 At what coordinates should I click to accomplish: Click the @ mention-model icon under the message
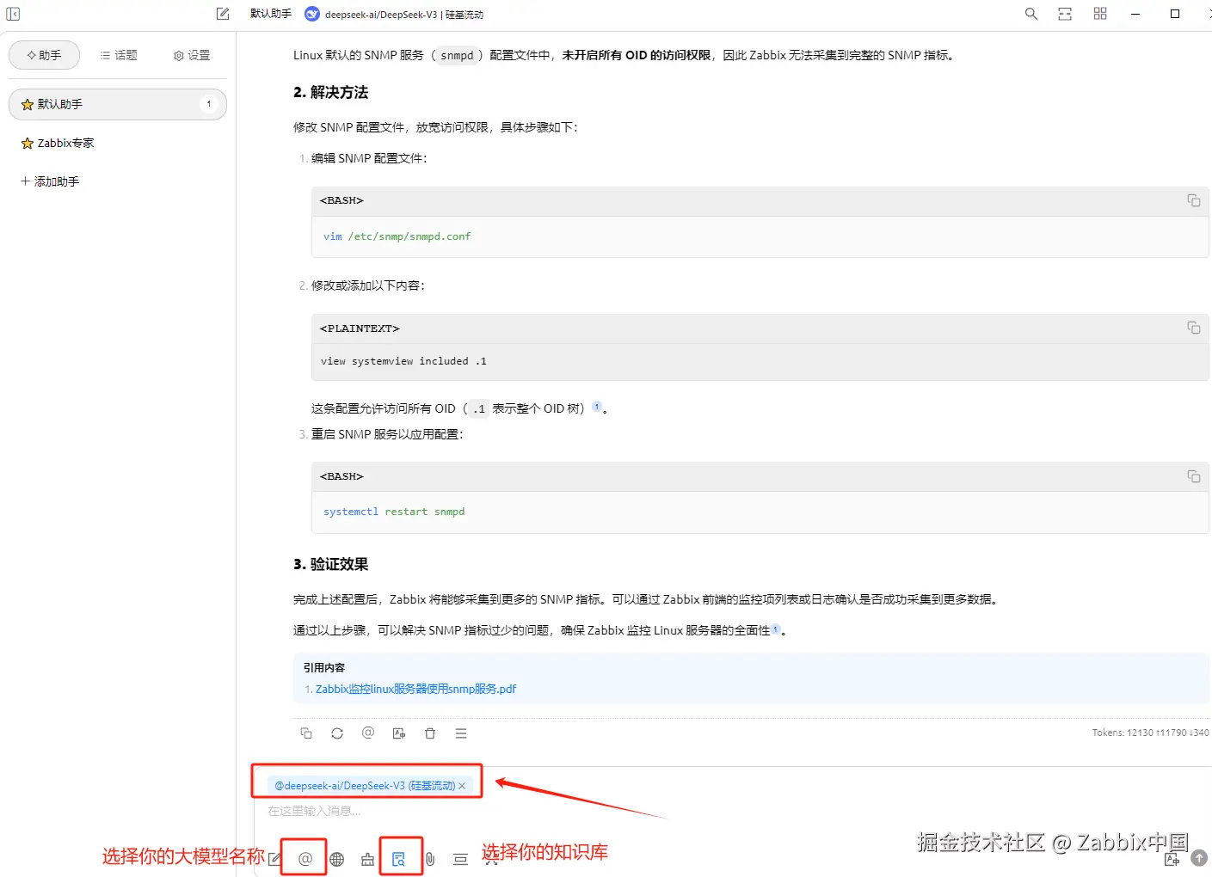[x=368, y=733]
